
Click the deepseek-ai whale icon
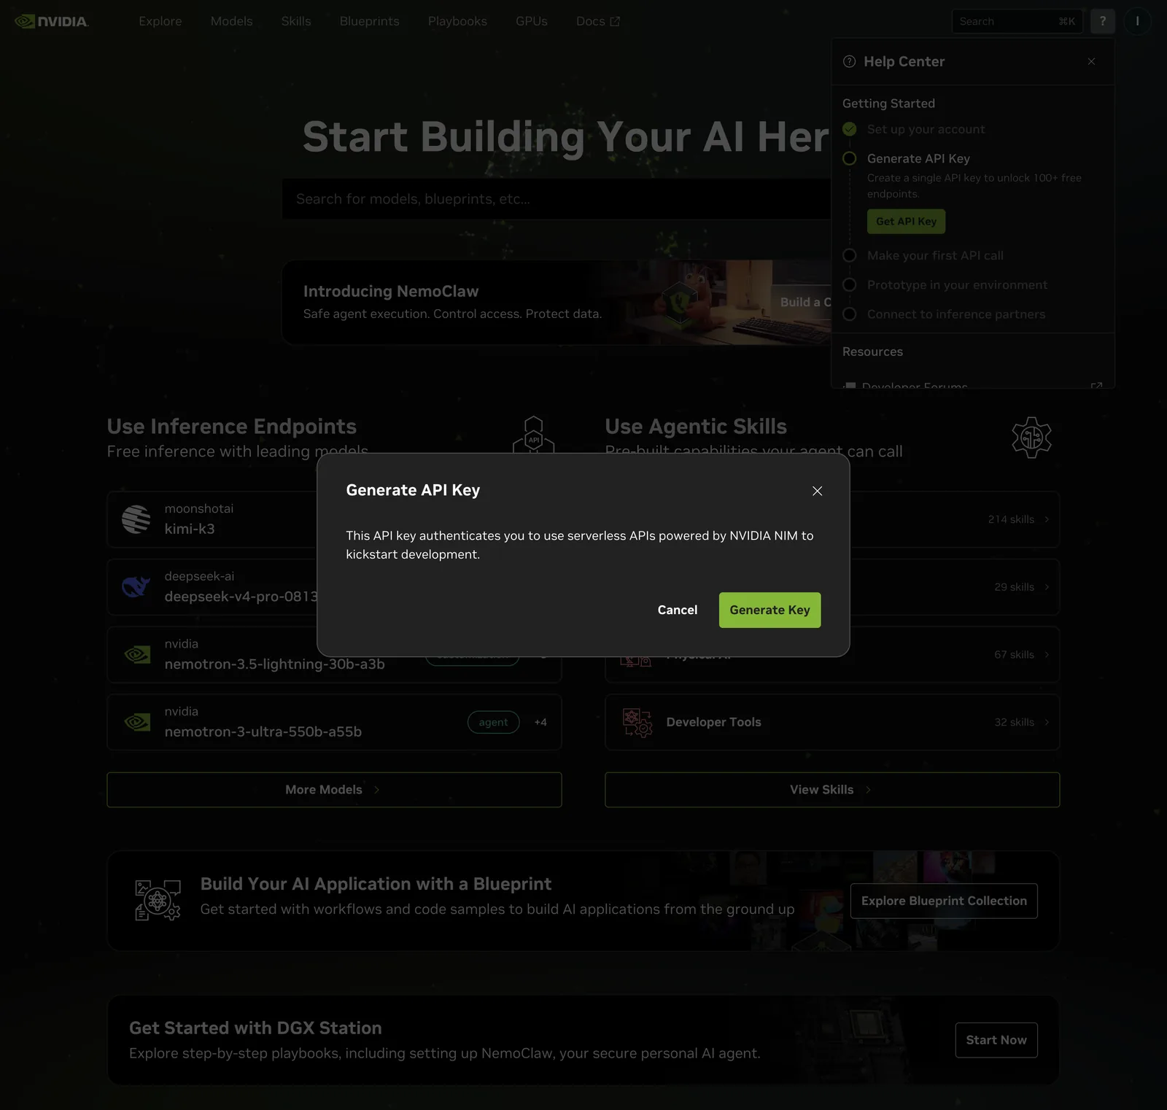tap(136, 586)
